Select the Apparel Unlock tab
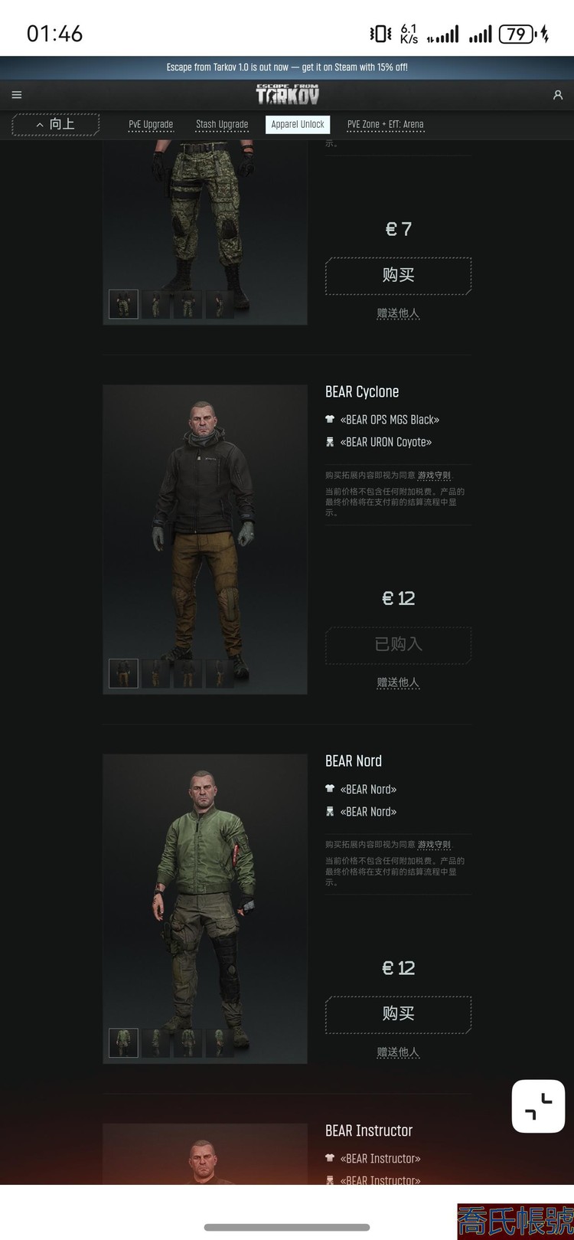 pos(298,124)
